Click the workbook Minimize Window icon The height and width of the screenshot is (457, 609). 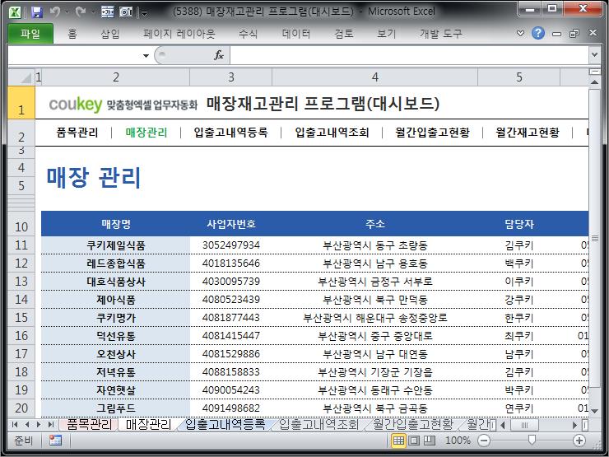556,34
